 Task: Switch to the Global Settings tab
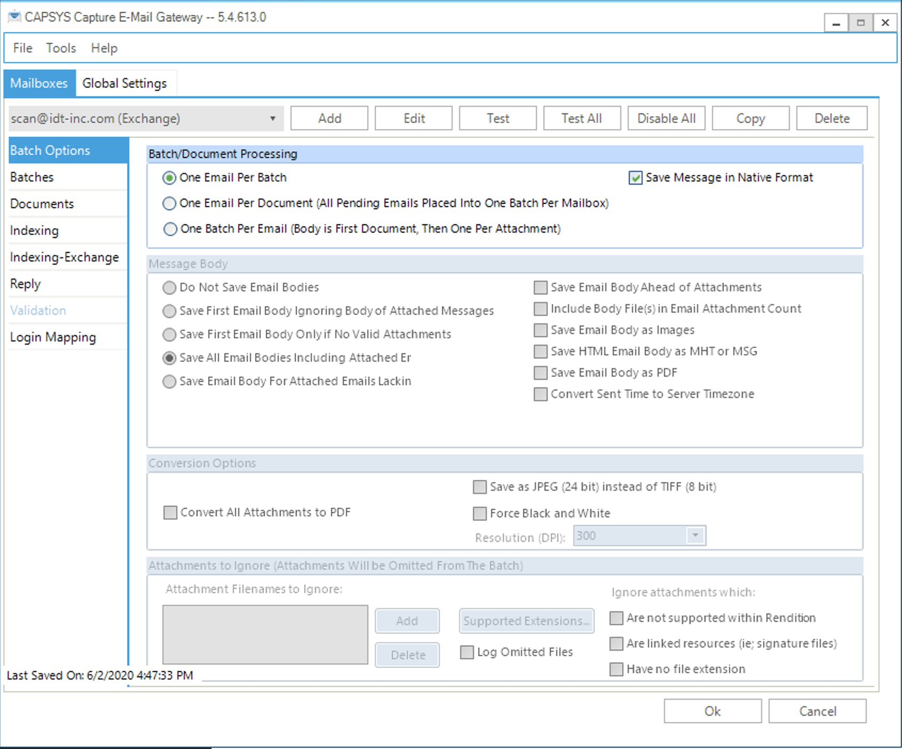(125, 83)
